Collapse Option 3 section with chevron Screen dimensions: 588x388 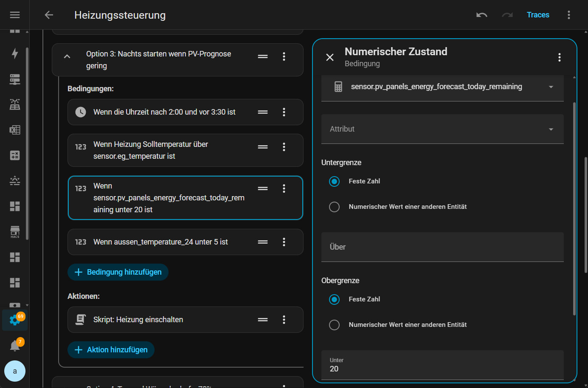(67, 56)
